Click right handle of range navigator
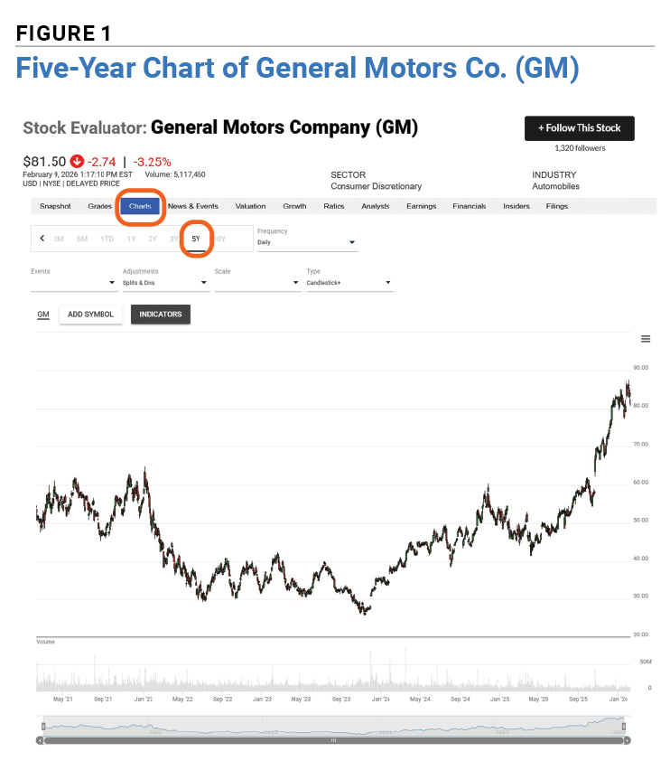This screenshot has height=761, width=670. pyautogui.click(x=624, y=727)
